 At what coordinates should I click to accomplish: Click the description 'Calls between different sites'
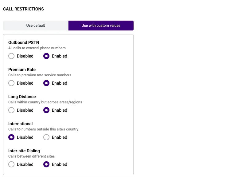coord(31,156)
